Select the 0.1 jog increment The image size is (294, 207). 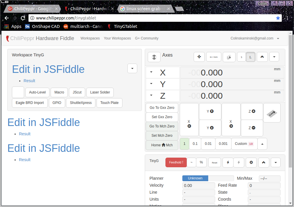pos(195,144)
